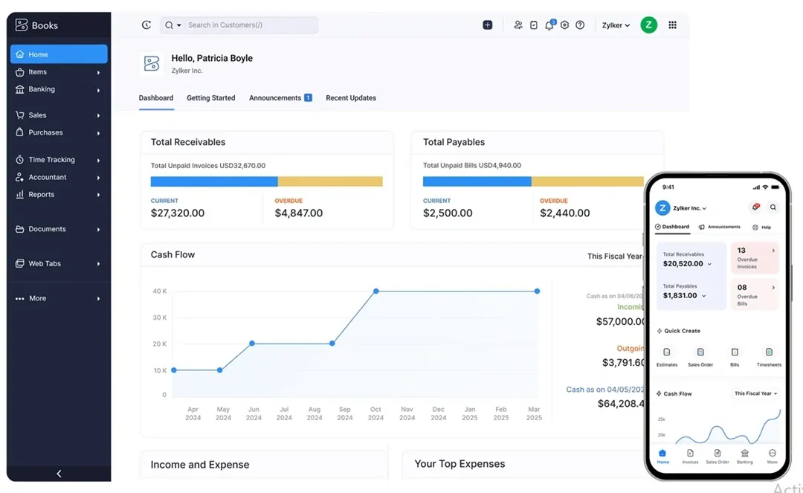Tap Sales Order quick create icon in phone
Image resolution: width=803 pixels, height=493 pixels.
700,352
